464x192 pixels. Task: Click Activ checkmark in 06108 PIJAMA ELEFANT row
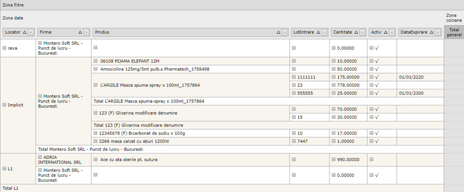click(376, 61)
